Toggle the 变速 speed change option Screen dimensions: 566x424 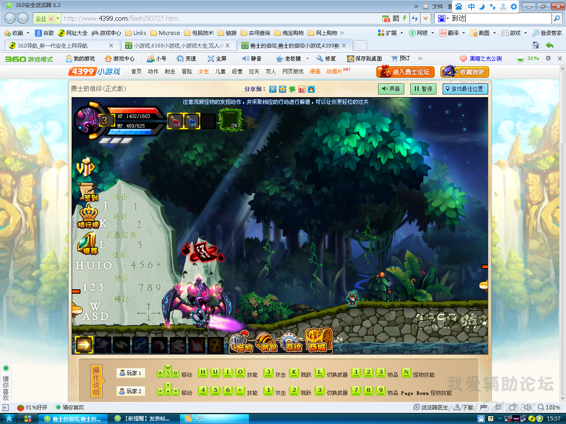(186, 58)
